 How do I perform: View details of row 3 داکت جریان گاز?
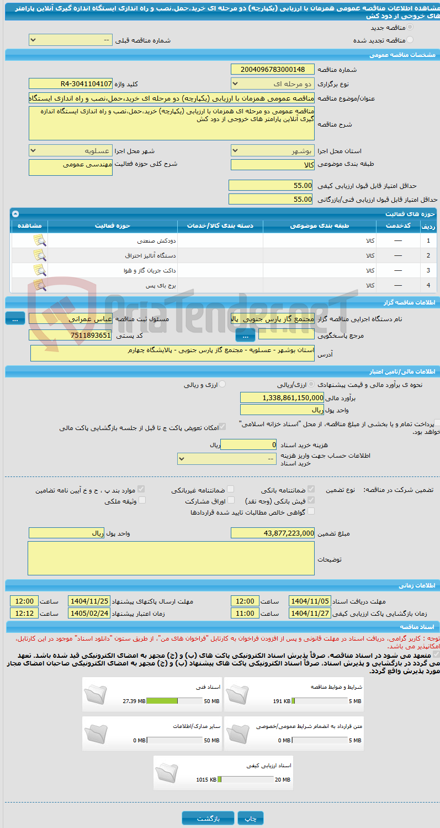click(x=39, y=270)
